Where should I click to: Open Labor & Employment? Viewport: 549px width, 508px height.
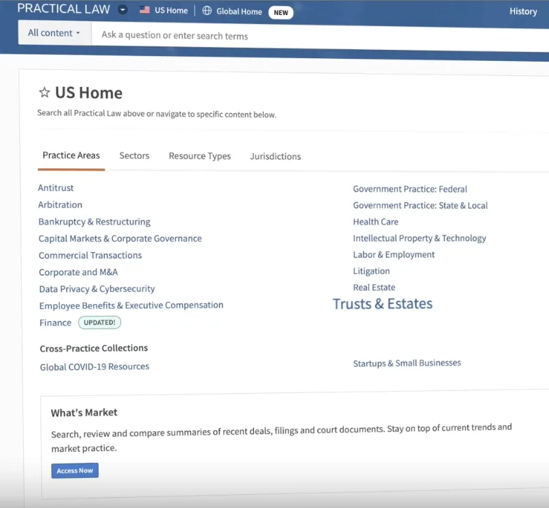pos(394,255)
